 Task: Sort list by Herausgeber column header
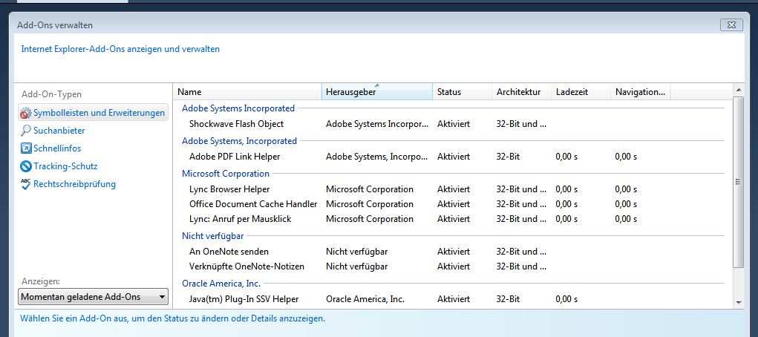coord(376,92)
